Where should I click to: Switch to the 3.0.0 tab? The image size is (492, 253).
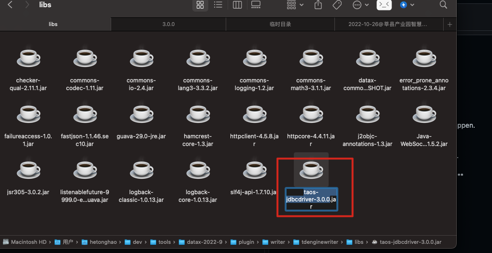[x=169, y=24]
